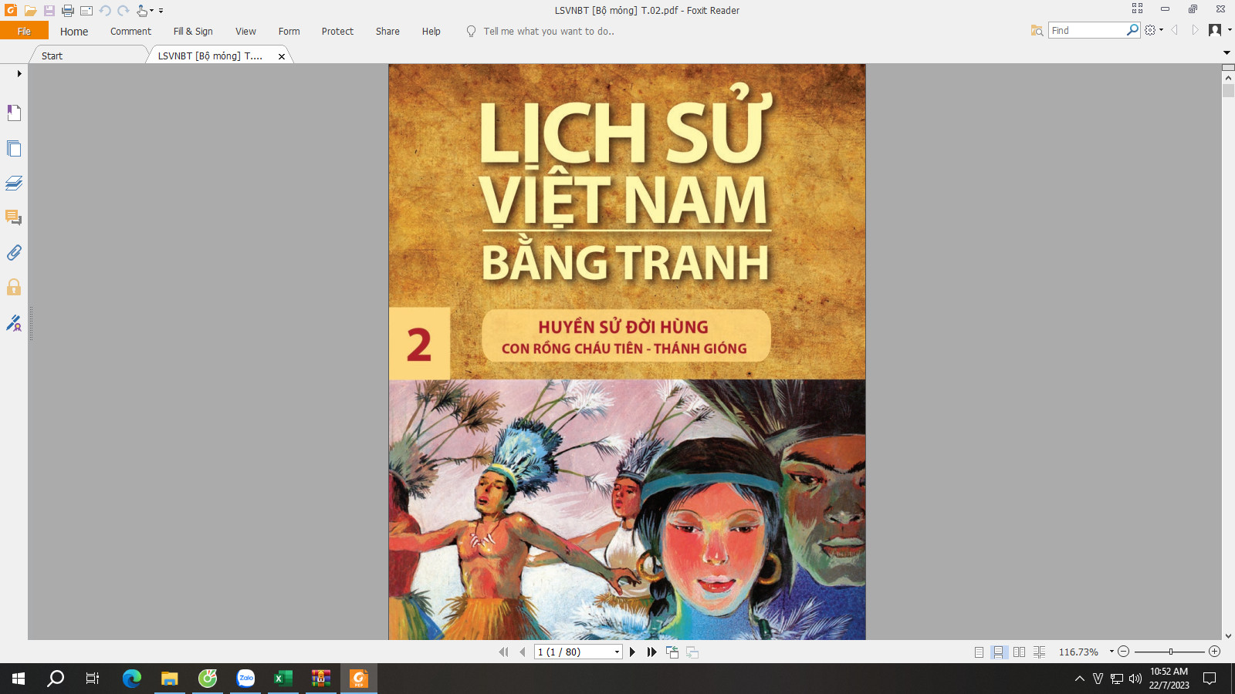This screenshot has width=1235, height=694.
Task: Open the Digital Signatures panel
Action: click(x=14, y=323)
